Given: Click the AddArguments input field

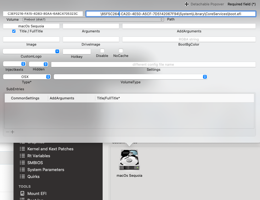Looking at the screenshot, I should click(189, 26).
